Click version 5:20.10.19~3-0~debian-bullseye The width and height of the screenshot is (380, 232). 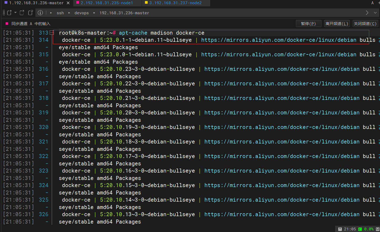(x=147, y=127)
